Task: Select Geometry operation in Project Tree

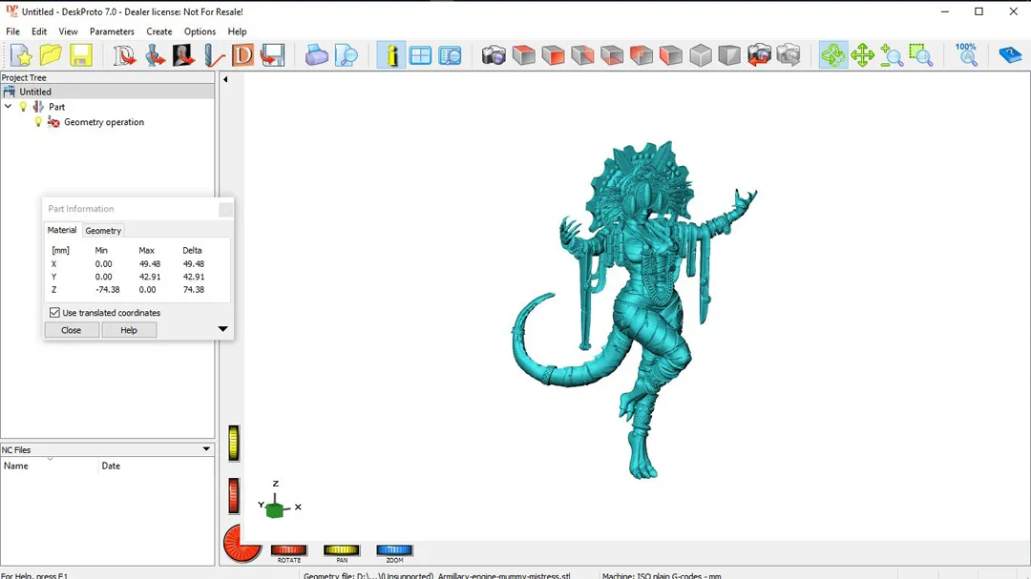Action: coord(104,121)
